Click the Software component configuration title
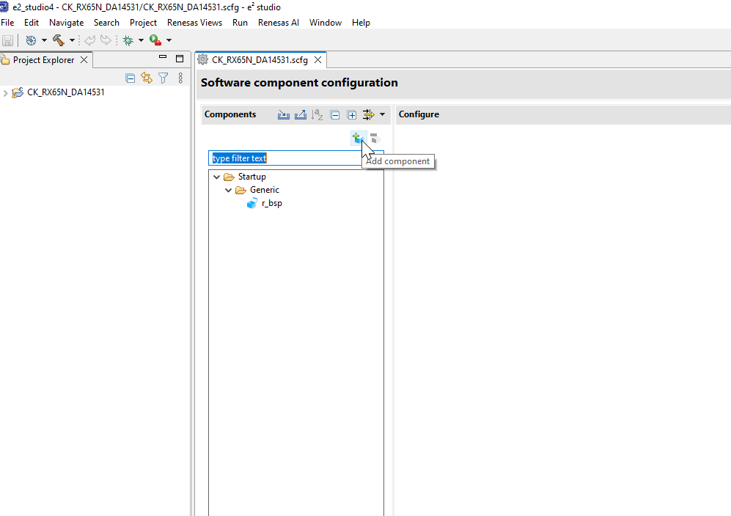The image size is (731, 516). [x=299, y=83]
